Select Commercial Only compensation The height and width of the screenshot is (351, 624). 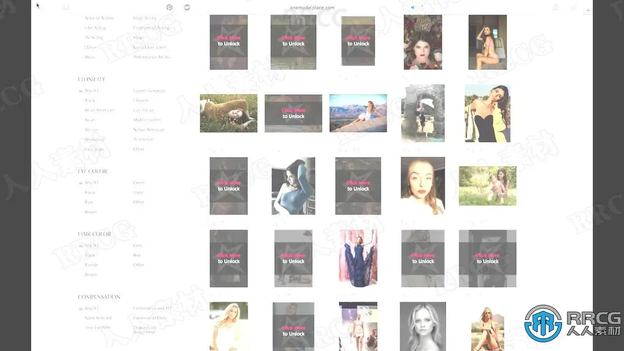[150, 318]
